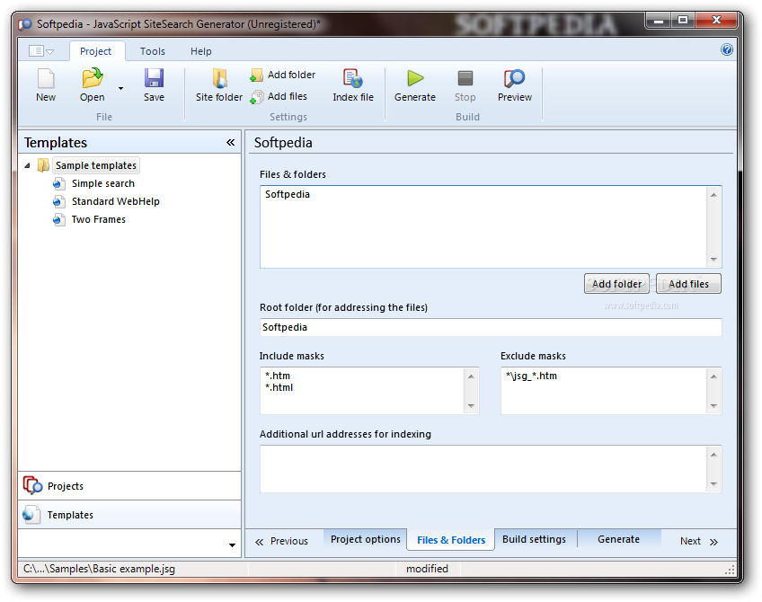Open the Help ribbon tab
762x602 pixels.
tap(200, 51)
